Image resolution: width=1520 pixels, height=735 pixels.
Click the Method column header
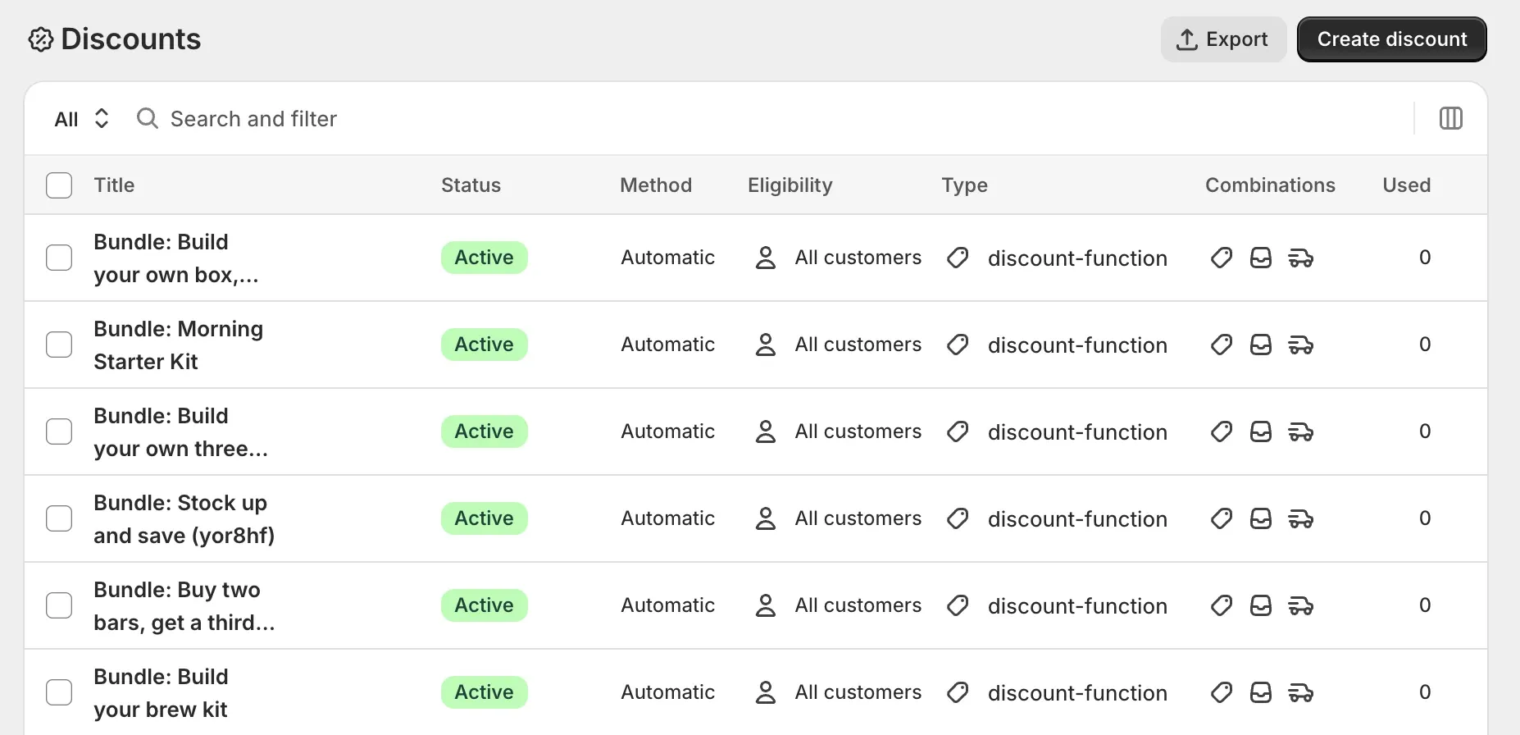click(x=656, y=185)
